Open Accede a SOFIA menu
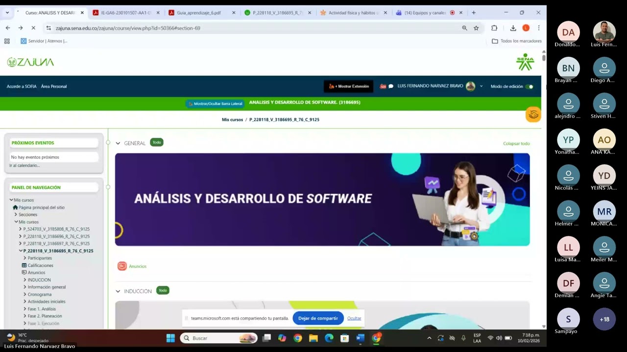Image resolution: width=627 pixels, height=352 pixels. 22,87
